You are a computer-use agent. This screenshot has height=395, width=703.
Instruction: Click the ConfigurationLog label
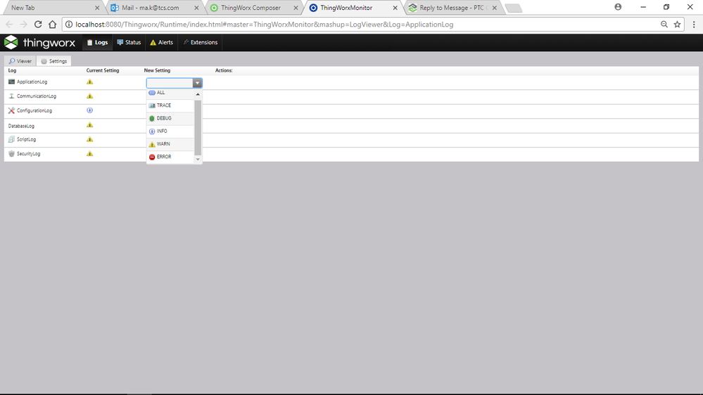pos(34,110)
